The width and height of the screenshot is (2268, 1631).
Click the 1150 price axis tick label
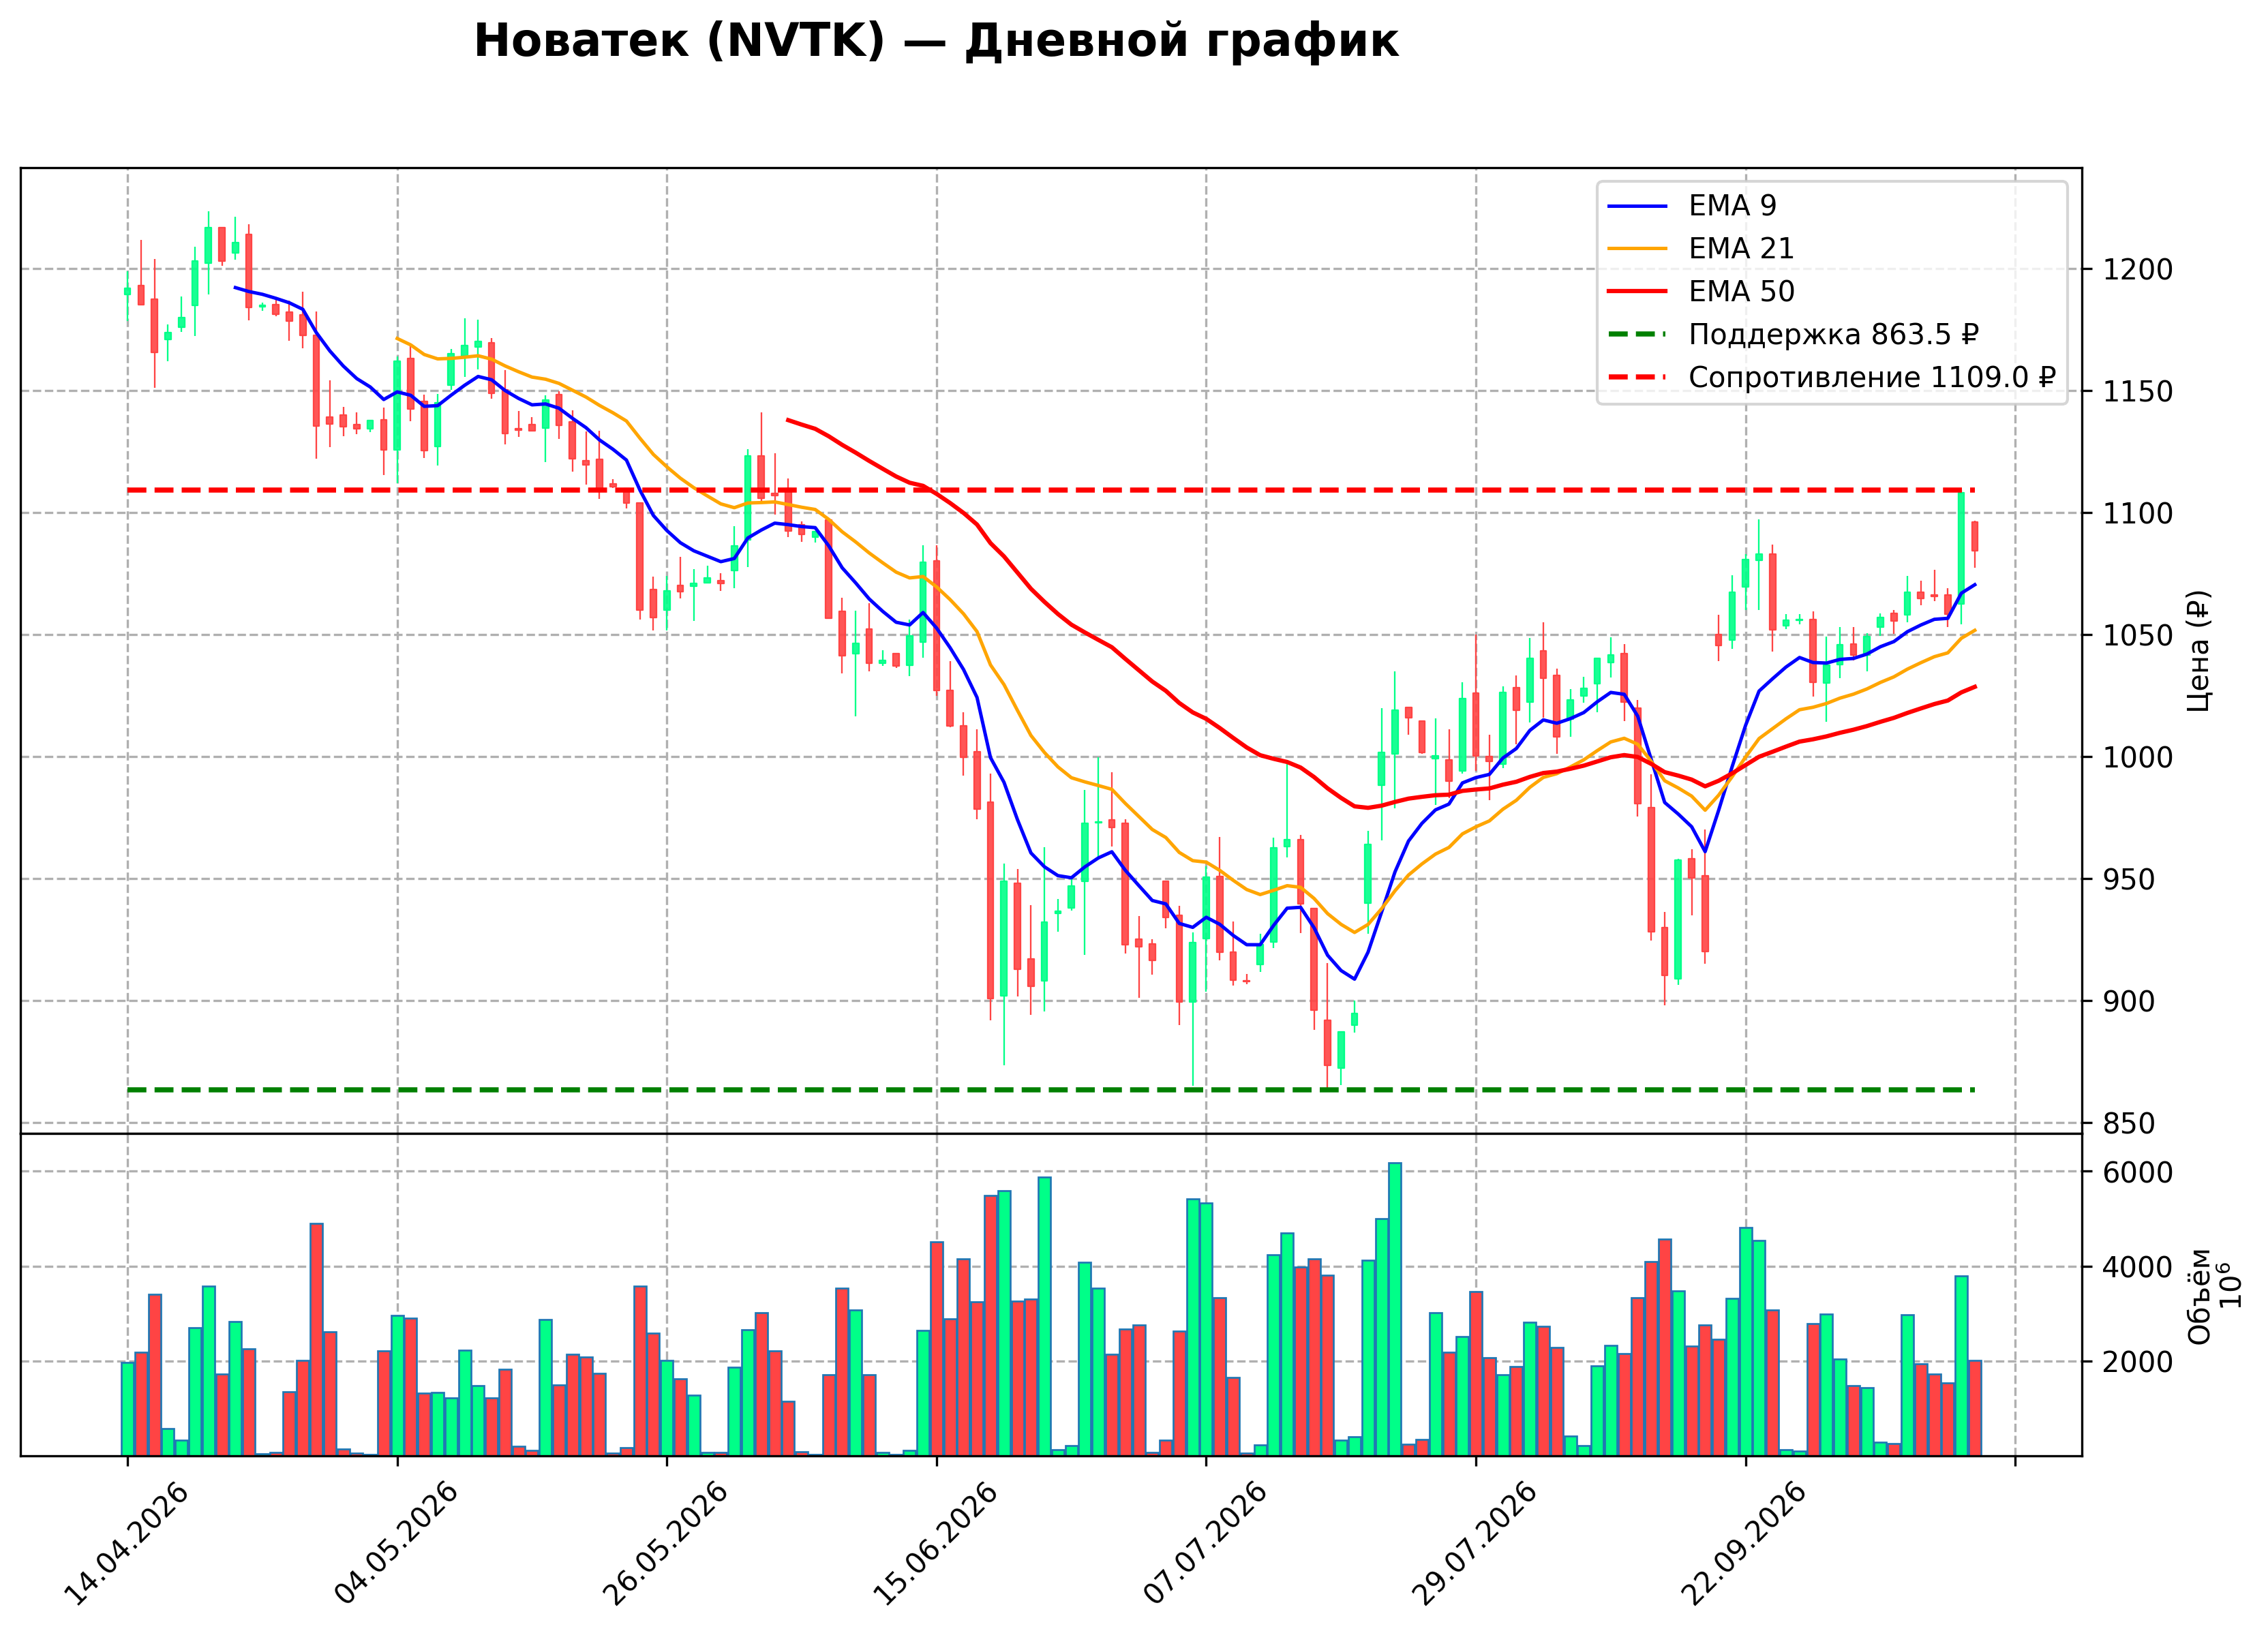pos(2137,392)
